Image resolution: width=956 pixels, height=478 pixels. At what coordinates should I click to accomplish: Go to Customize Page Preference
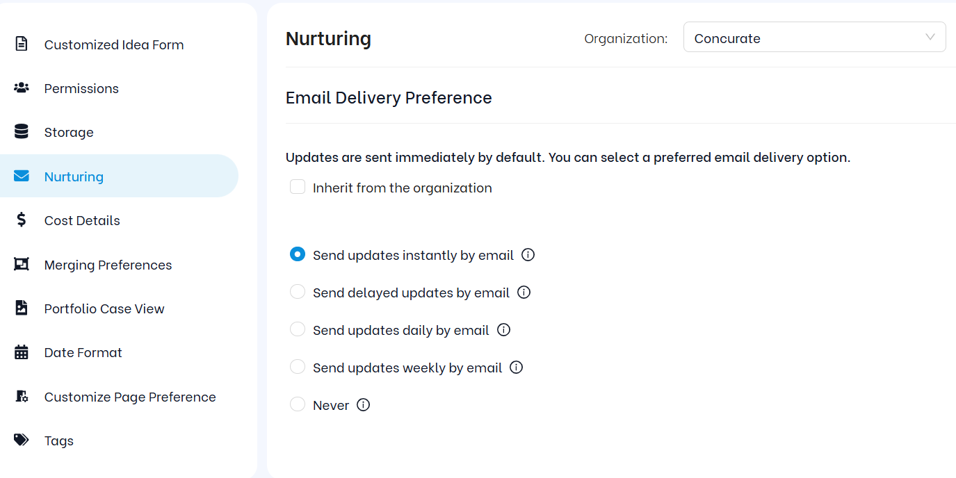tap(130, 397)
